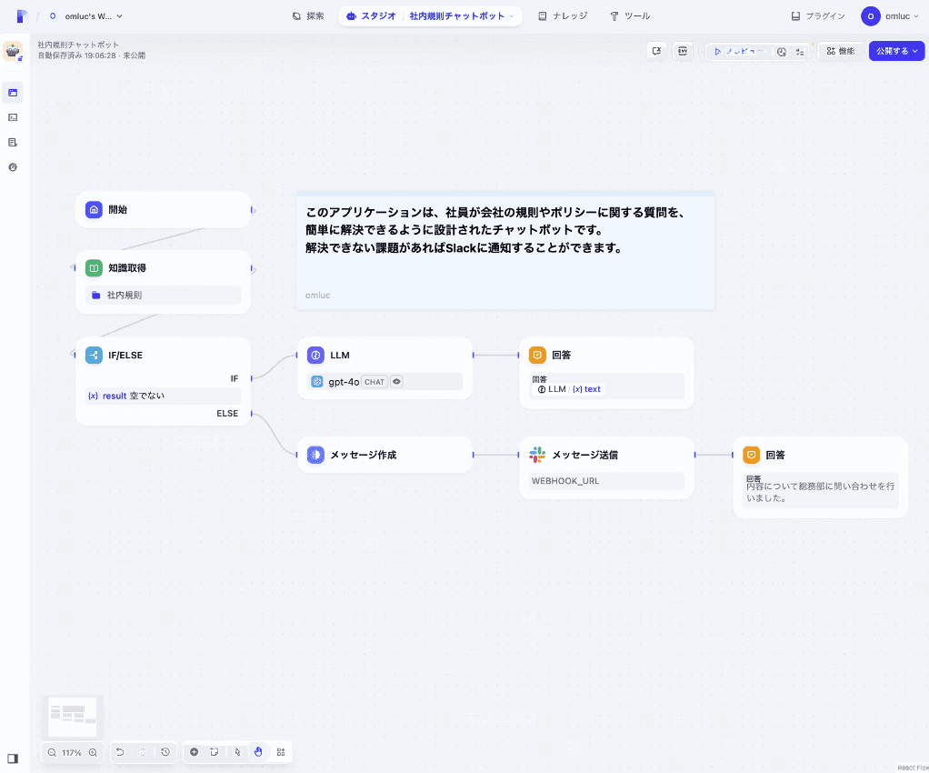Undo the last workflow change
Image resolution: width=929 pixels, height=773 pixels.
point(121,752)
